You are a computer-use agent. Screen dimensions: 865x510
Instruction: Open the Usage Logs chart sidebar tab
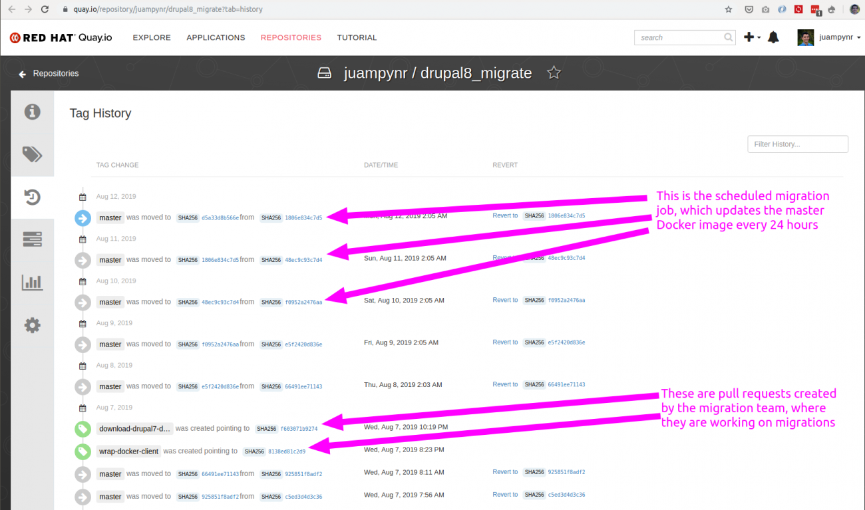(33, 282)
